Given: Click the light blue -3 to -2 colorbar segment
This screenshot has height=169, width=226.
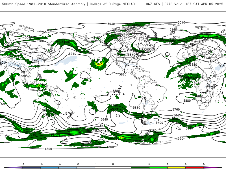Looking at the screenshot, I should tap(68, 168).
